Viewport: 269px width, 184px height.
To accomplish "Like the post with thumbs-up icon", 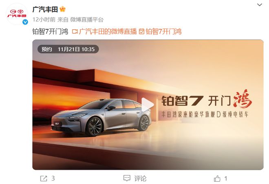I will point(217,179).
